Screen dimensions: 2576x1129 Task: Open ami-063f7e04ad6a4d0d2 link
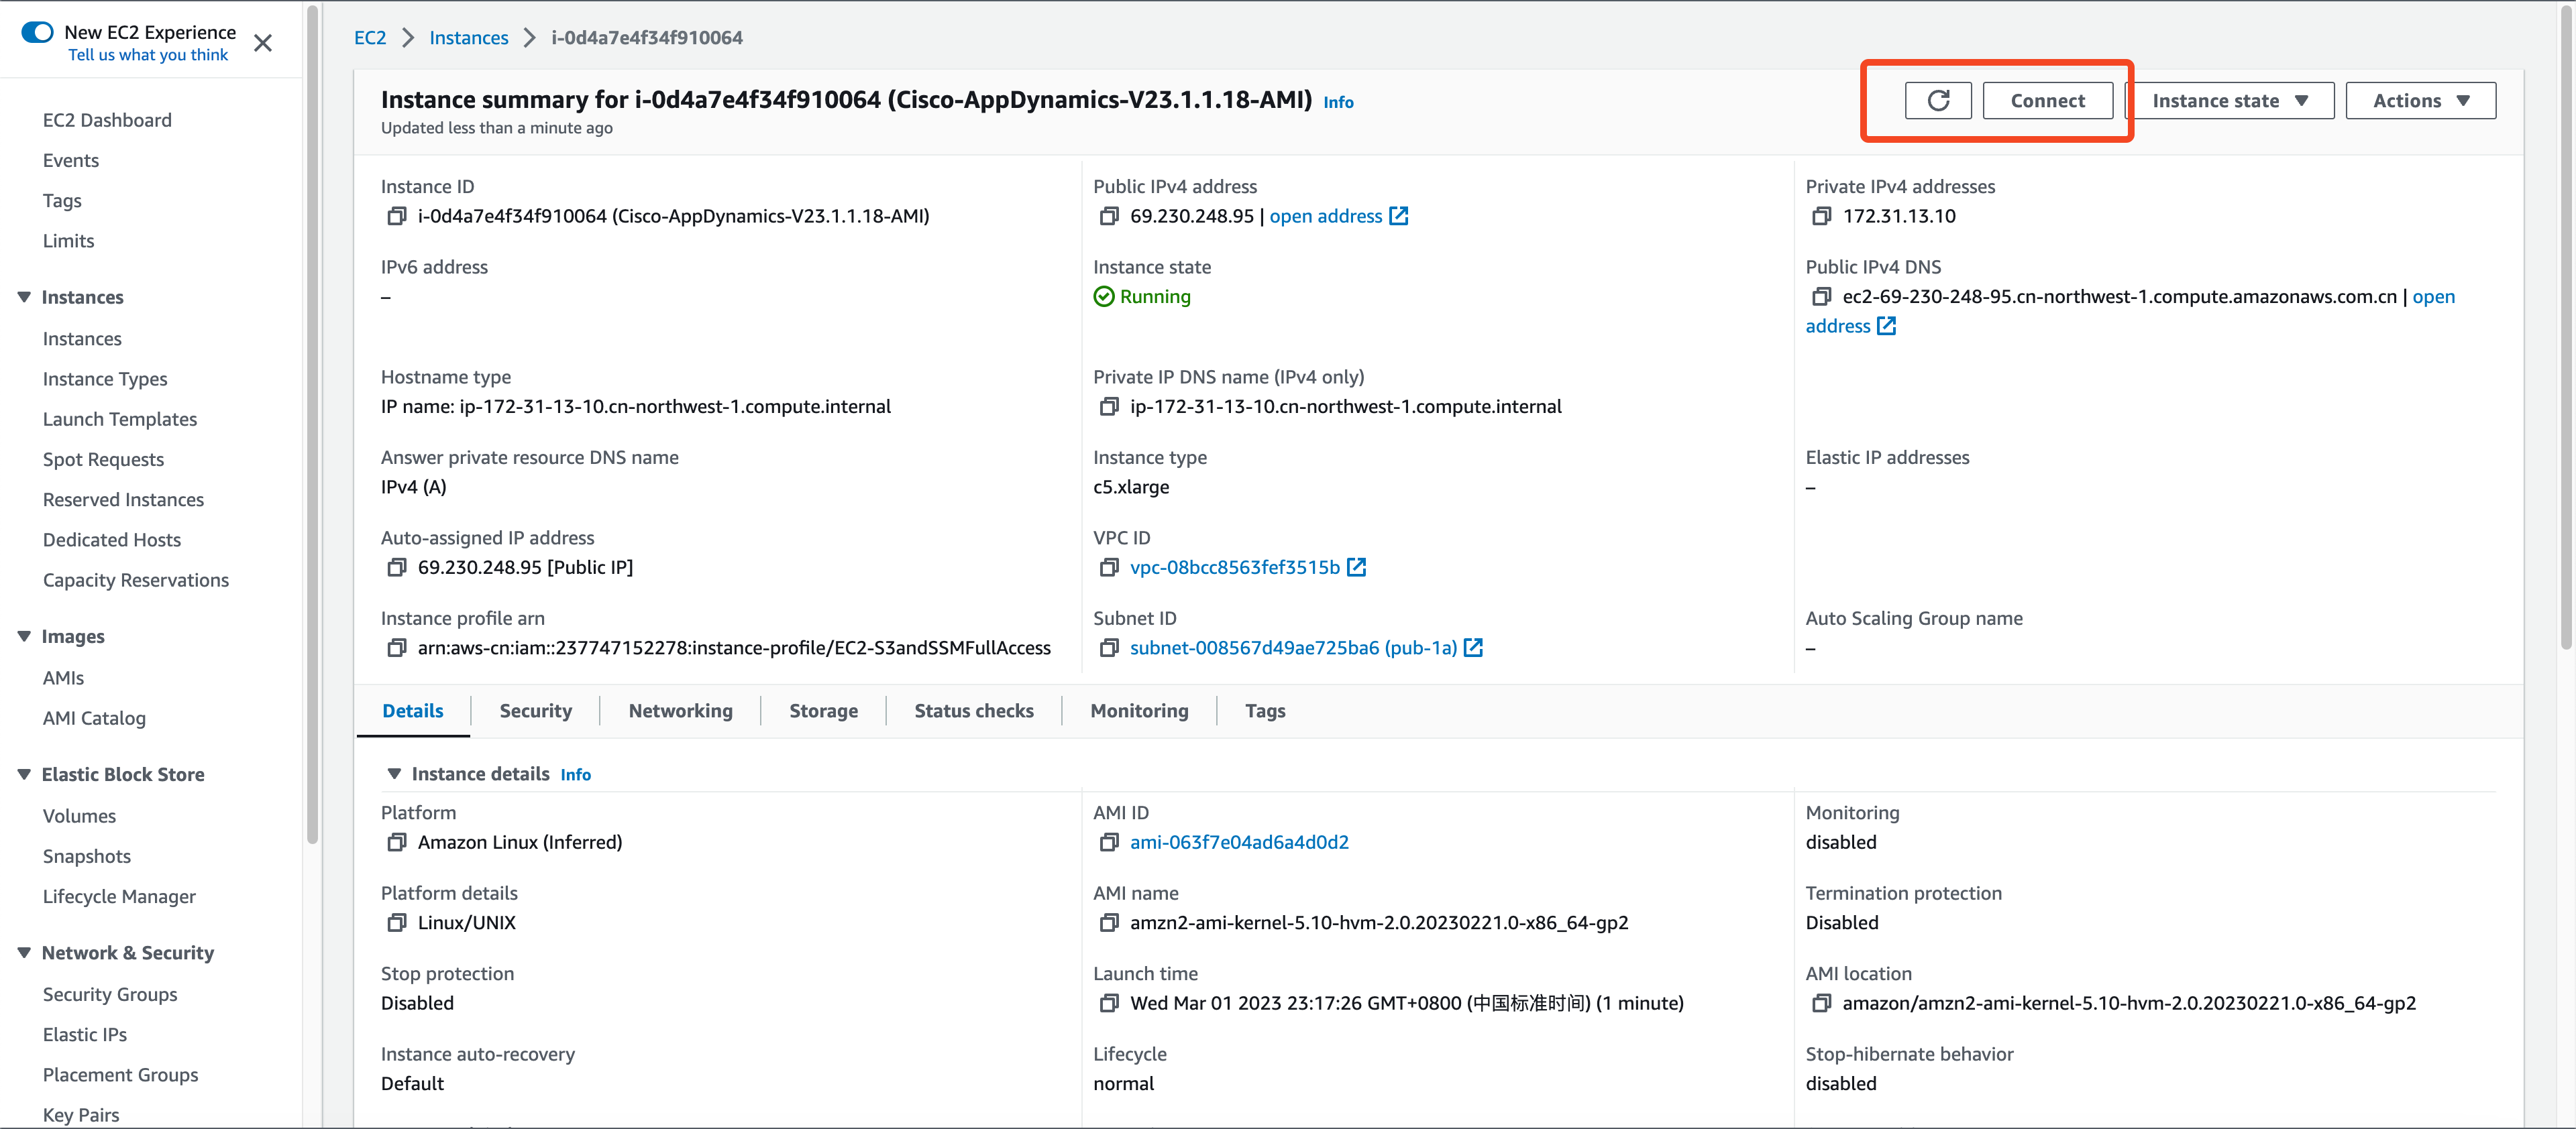[x=1239, y=842]
